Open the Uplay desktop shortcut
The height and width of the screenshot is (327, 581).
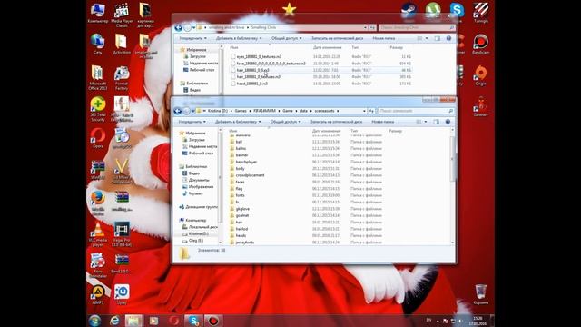pyautogui.click(x=122, y=295)
